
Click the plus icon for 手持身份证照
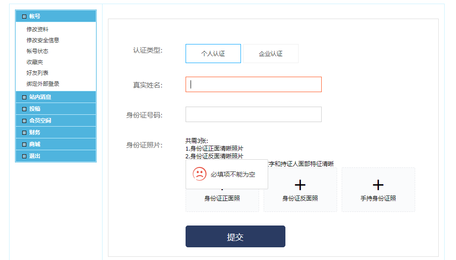point(378,185)
